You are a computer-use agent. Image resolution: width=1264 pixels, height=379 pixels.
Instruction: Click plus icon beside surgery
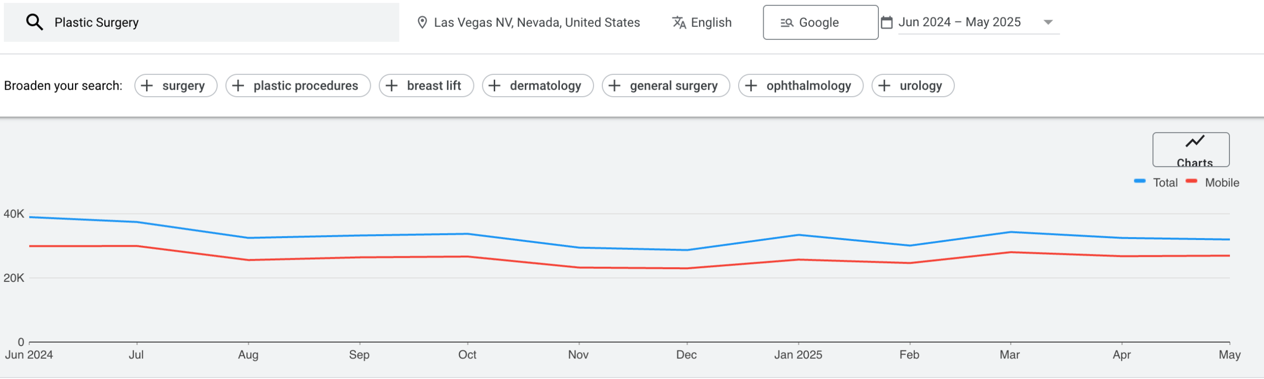(147, 86)
